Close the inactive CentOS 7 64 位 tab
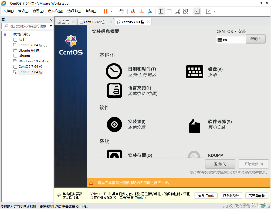The image size is (271, 209). coord(111,22)
